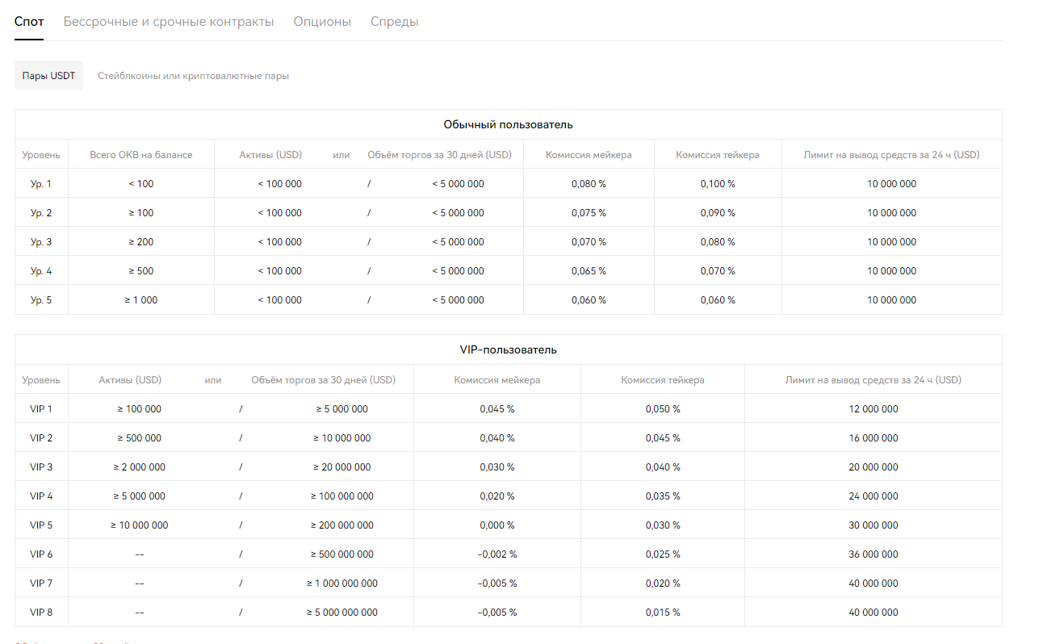This screenshot has height=644, width=1043.
Task: Click the VIP 7 level cell
Action: 41,583
